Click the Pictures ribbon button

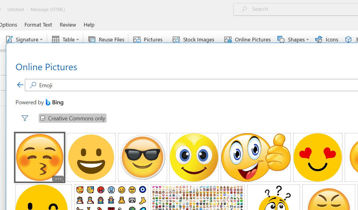click(x=148, y=40)
